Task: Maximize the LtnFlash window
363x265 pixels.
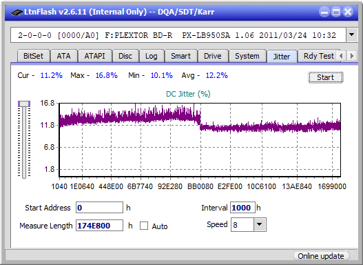Action: (x=336, y=12)
